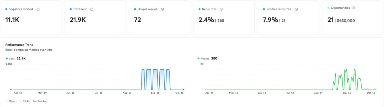The image size is (384, 107).
Task: Toggle the Clicks legend item
Action: (25, 101)
